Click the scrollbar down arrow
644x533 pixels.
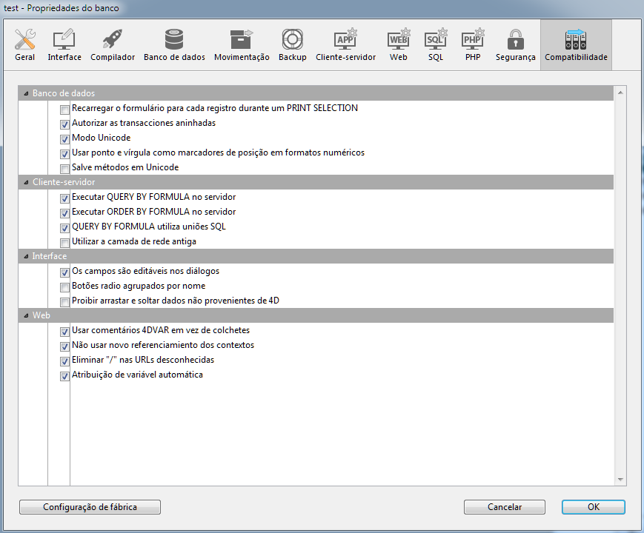[x=620, y=480]
